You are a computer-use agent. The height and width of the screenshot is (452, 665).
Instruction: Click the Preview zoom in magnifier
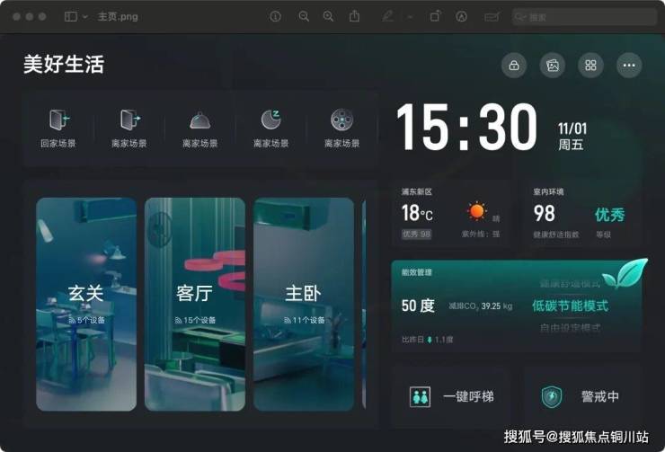point(328,16)
